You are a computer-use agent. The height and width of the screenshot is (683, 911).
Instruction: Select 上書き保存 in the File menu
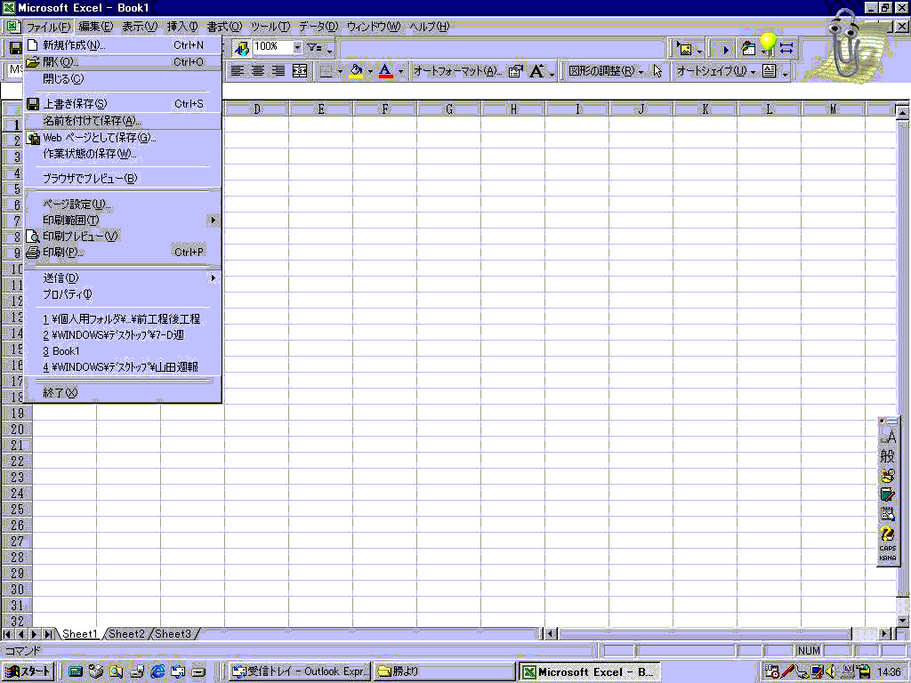[123, 104]
